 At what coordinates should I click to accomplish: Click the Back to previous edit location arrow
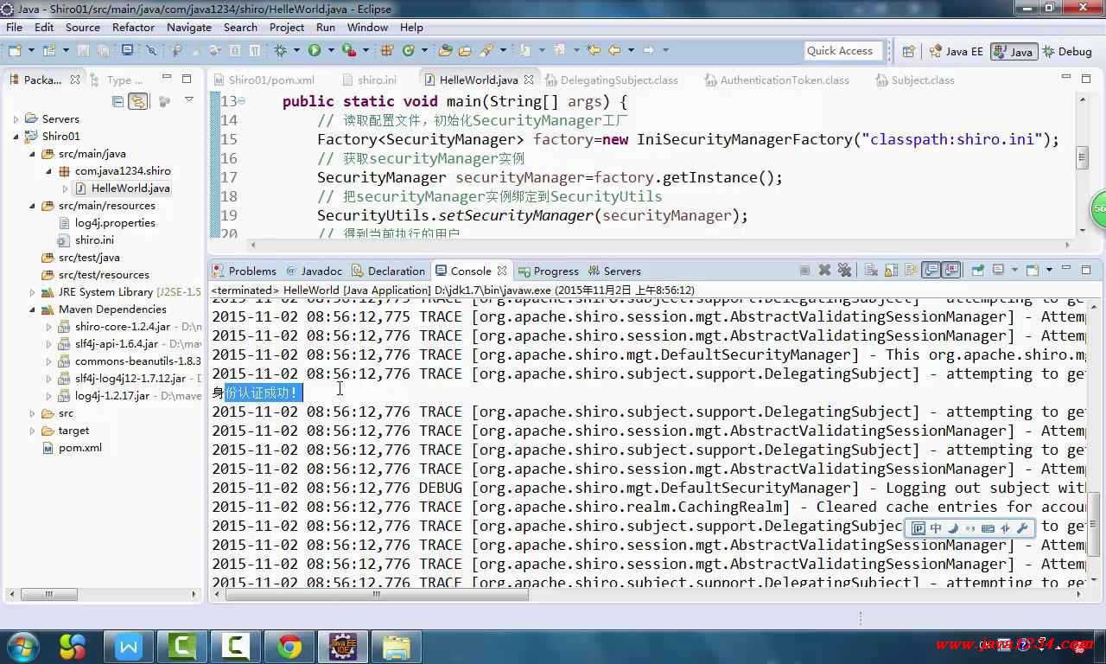(614, 50)
